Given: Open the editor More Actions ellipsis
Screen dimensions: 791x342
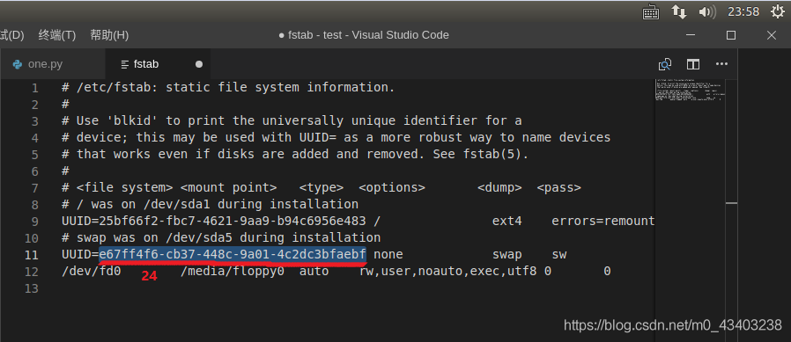Looking at the screenshot, I should (x=722, y=64).
